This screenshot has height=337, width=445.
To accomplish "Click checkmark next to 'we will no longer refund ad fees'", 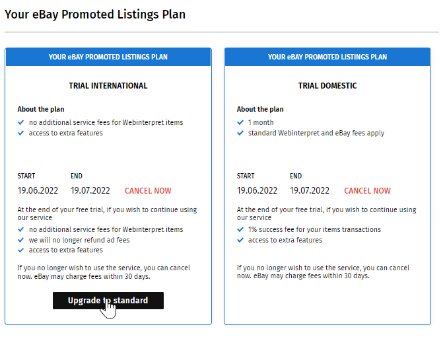I will [20, 240].
